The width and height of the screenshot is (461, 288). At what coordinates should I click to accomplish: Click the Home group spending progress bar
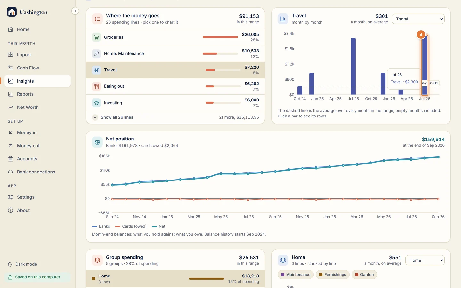pyautogui.click(x=206, y=279)
